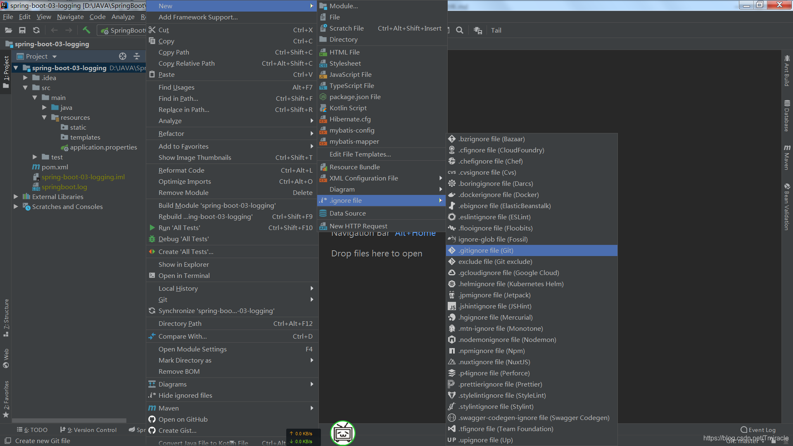The width and height of the screenshot is (793, 446).
Task: Expand External Libraries node
Action: click(x=16, y=197)
